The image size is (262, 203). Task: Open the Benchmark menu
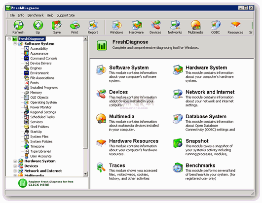pos(36,15)
